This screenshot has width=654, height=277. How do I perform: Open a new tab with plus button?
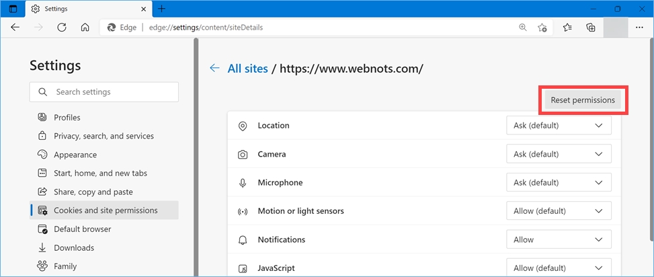pyautogui.click(x=161, y=9)
